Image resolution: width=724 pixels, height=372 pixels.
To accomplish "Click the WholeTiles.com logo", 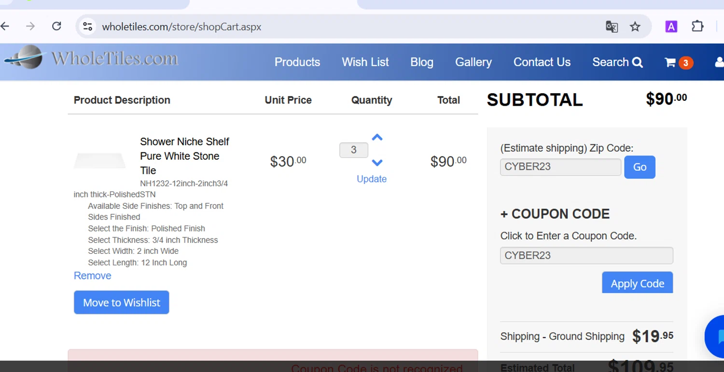I will click(91, 58).
